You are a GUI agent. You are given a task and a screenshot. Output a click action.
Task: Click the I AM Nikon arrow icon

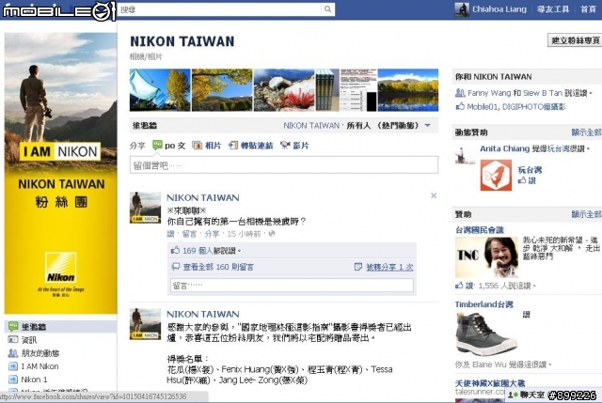[13, 366]
